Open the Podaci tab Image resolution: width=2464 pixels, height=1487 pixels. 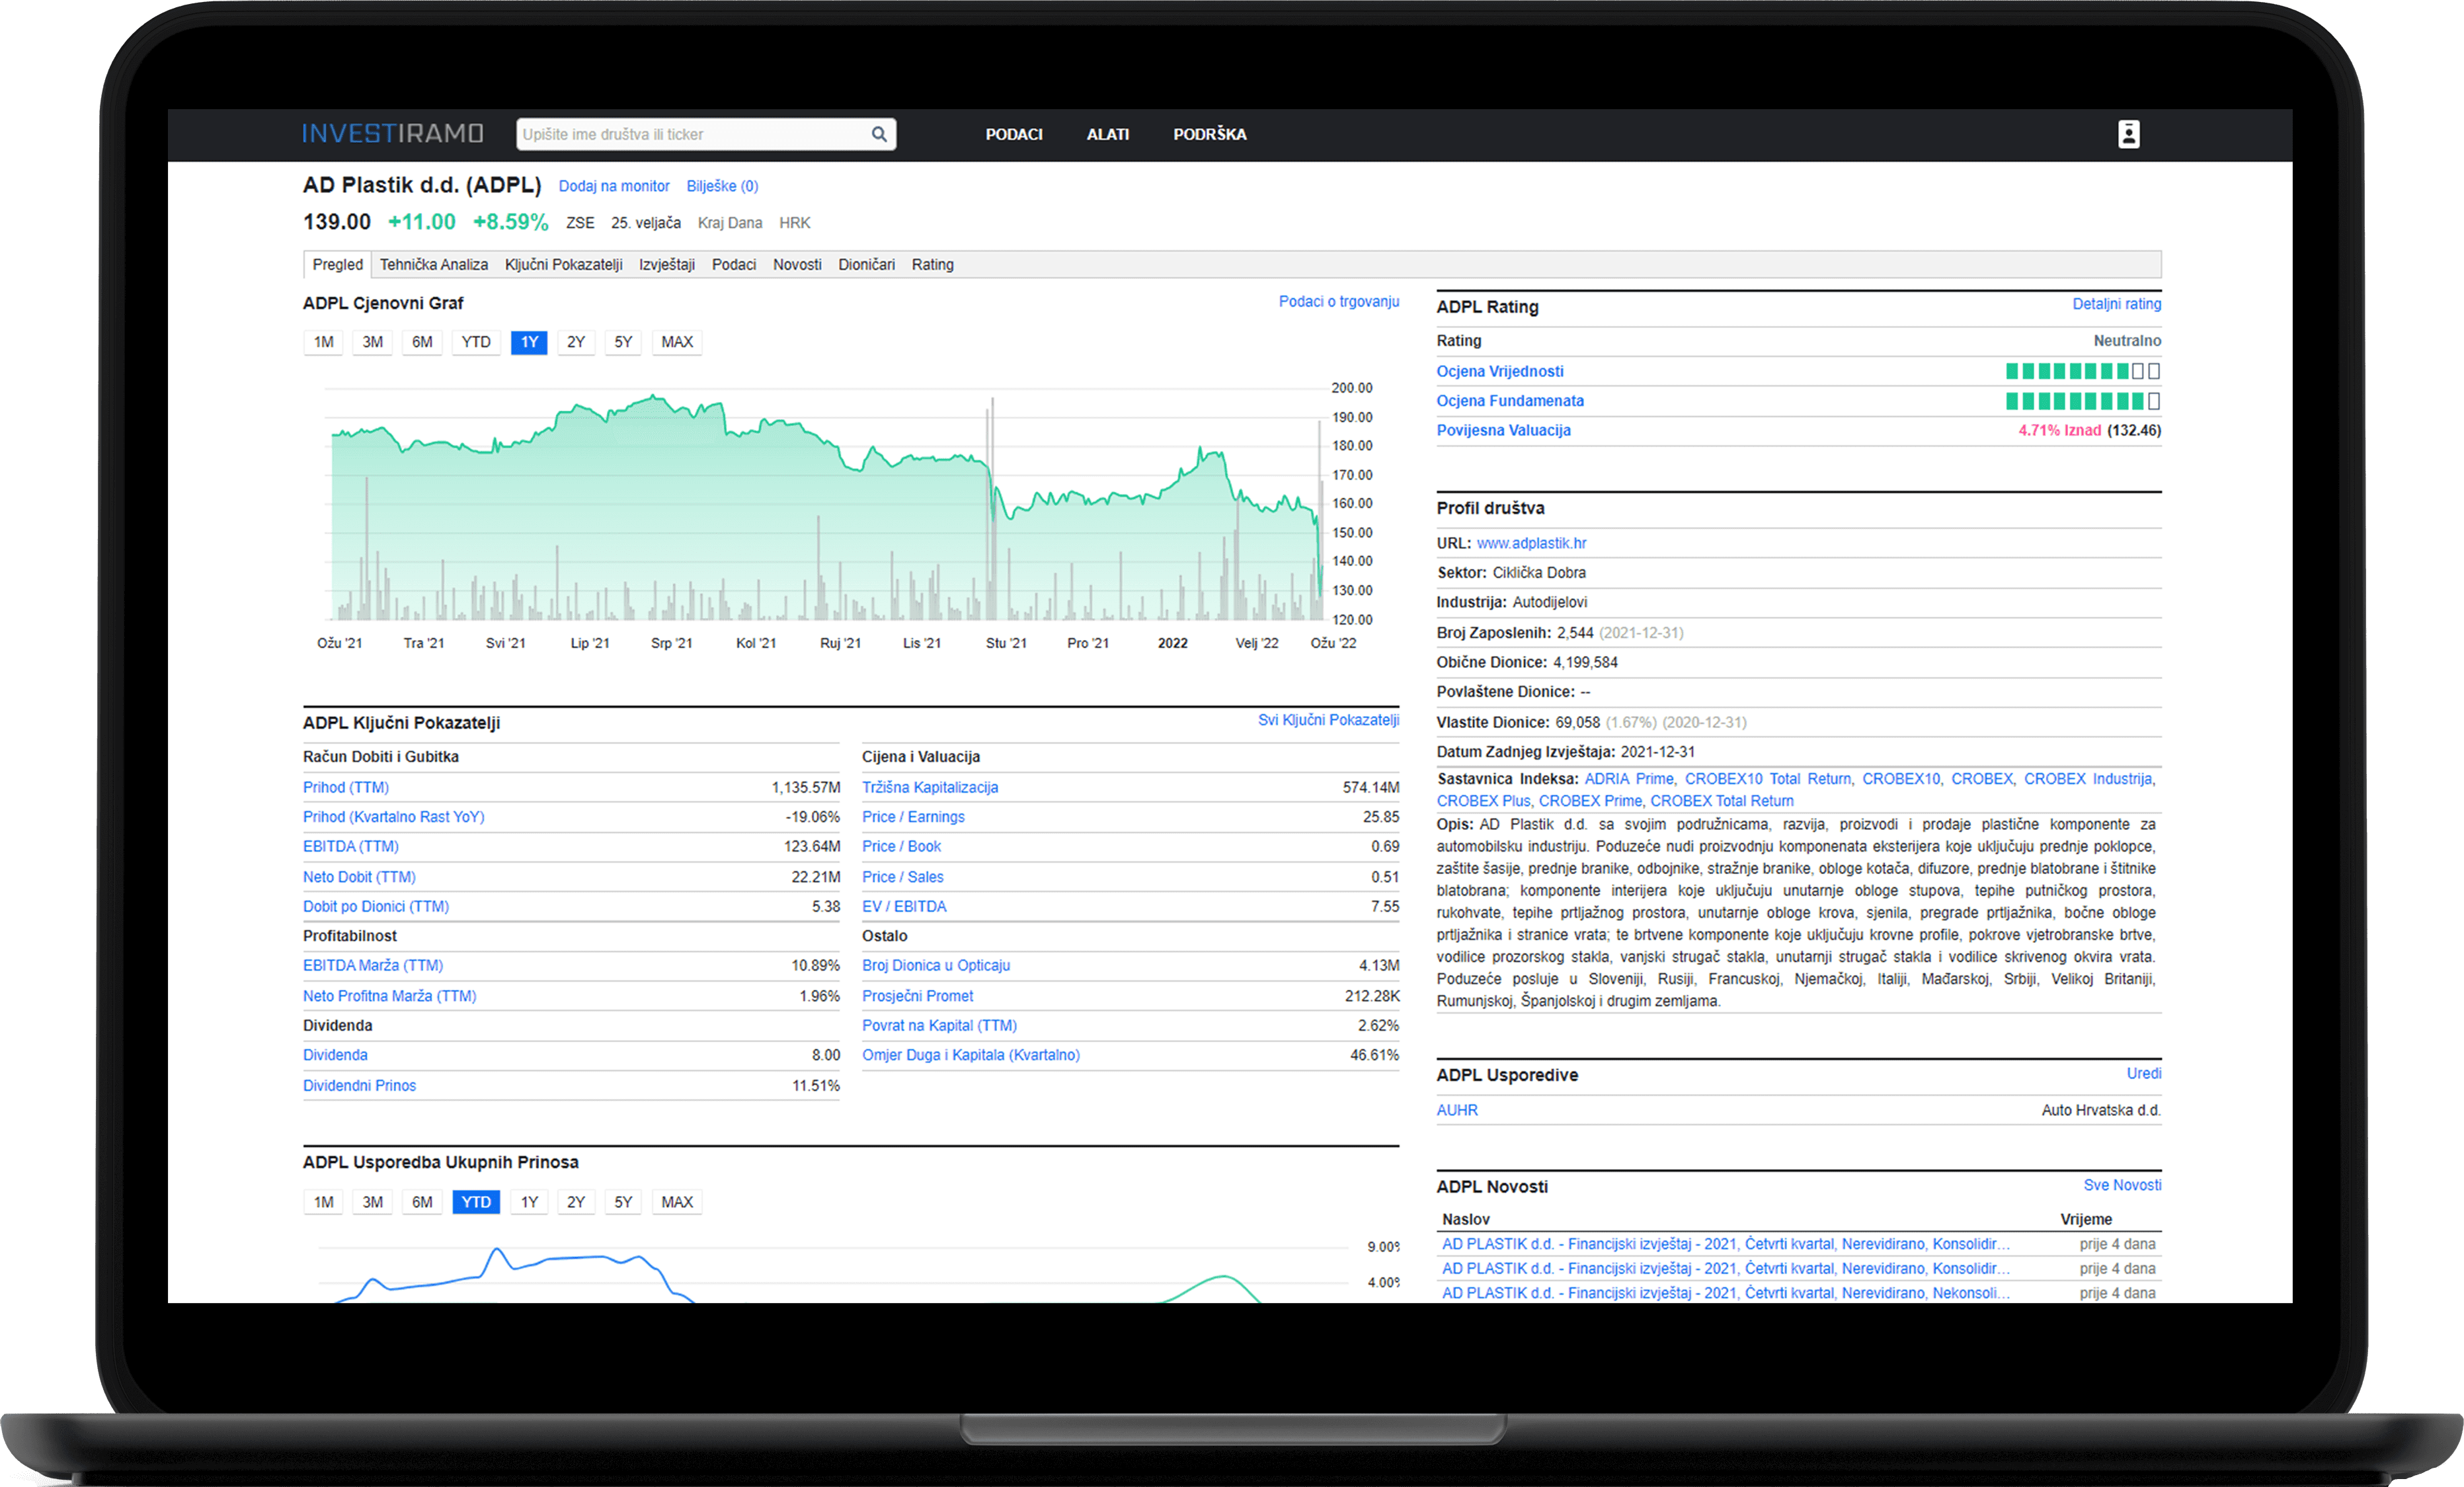tap(733, 264)
